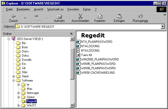Viewport: 168px width, 109px height.
Task: Maximize the Explorer window
Action: pos(160,3)
